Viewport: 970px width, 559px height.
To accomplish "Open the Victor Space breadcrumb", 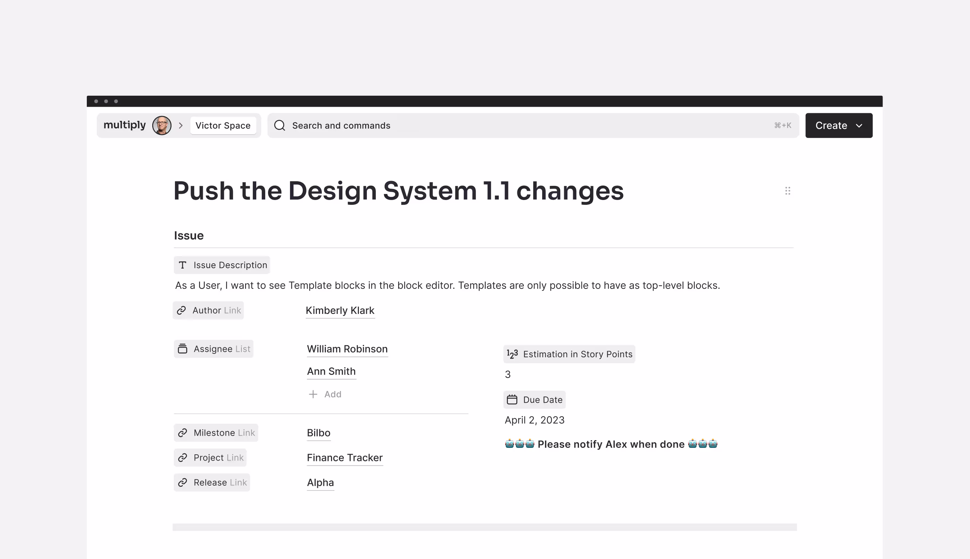I will (223, 126).
